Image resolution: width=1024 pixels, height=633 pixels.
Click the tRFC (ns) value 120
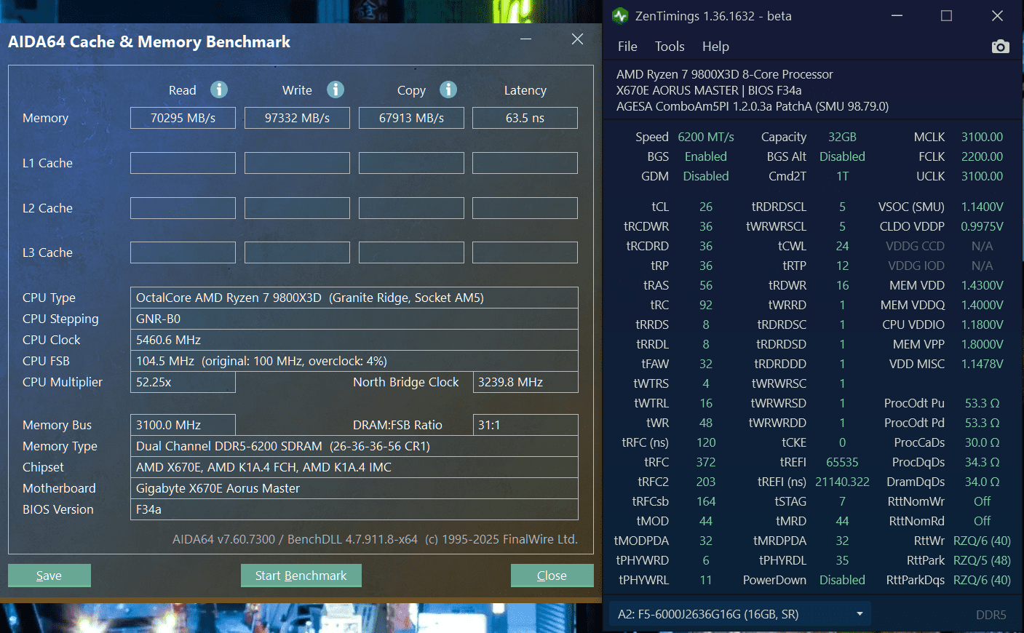pyautogui.click(x=706, y=442)
